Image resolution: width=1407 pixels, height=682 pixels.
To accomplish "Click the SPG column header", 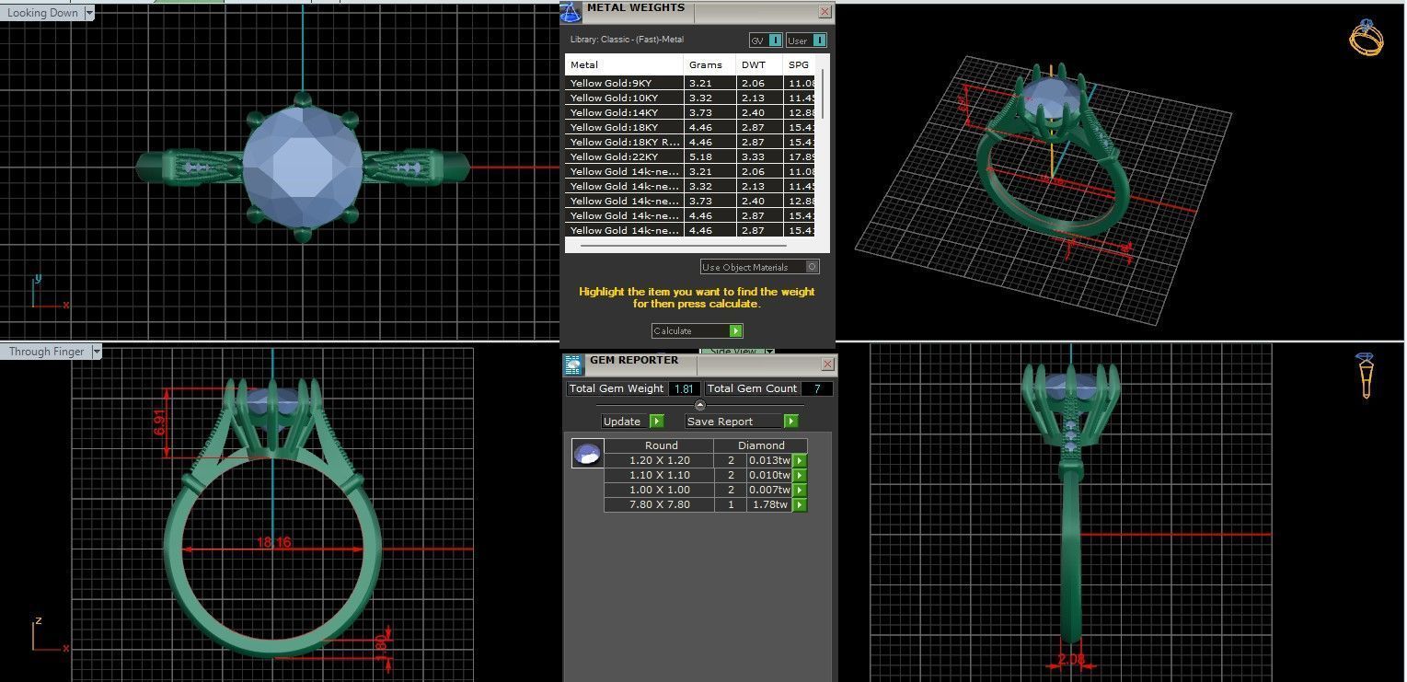I will (801, 64).
